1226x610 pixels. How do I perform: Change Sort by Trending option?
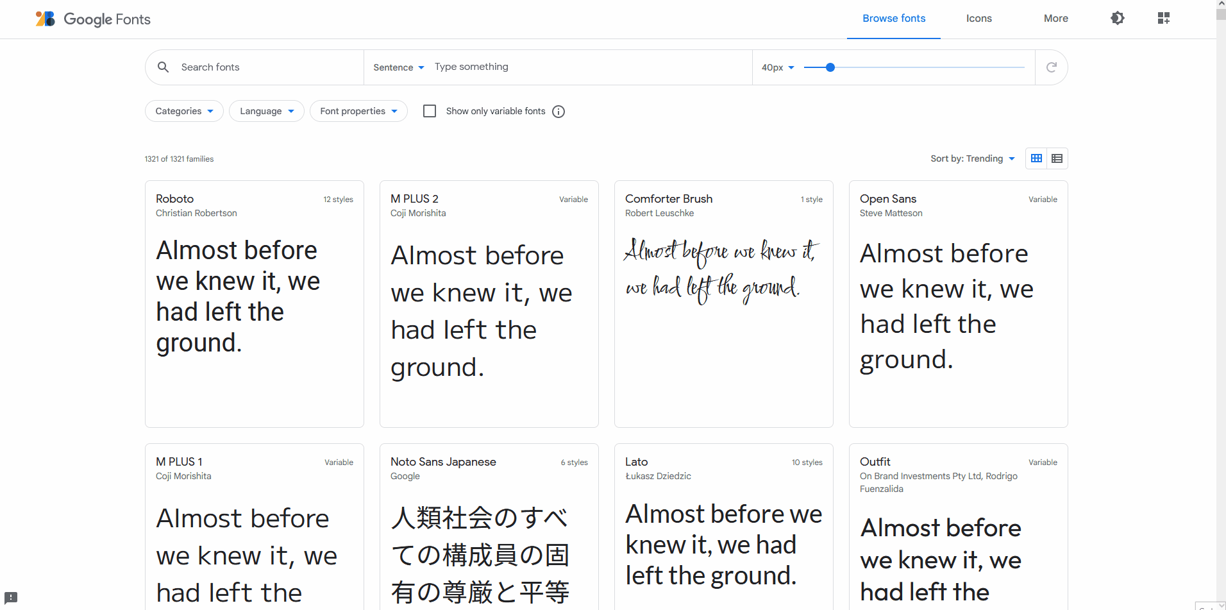[972, 158]
